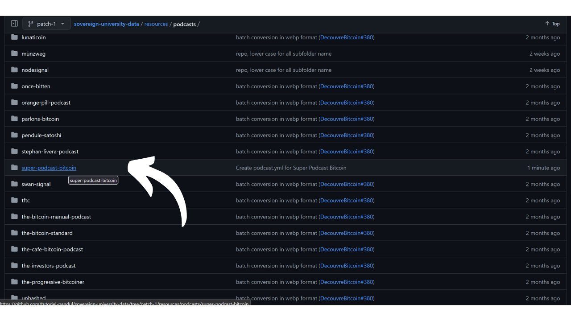The height and width of the screenshot is (321, 571).
Task: Click the the-investors-podcast folder icon
Action: (x=14, y=265)
